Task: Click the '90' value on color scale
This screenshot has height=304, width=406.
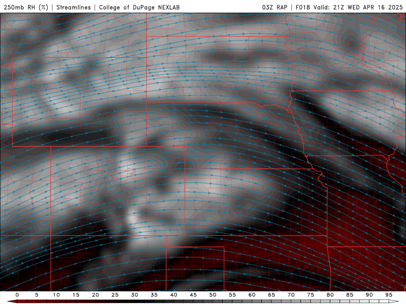Action: 369,295
